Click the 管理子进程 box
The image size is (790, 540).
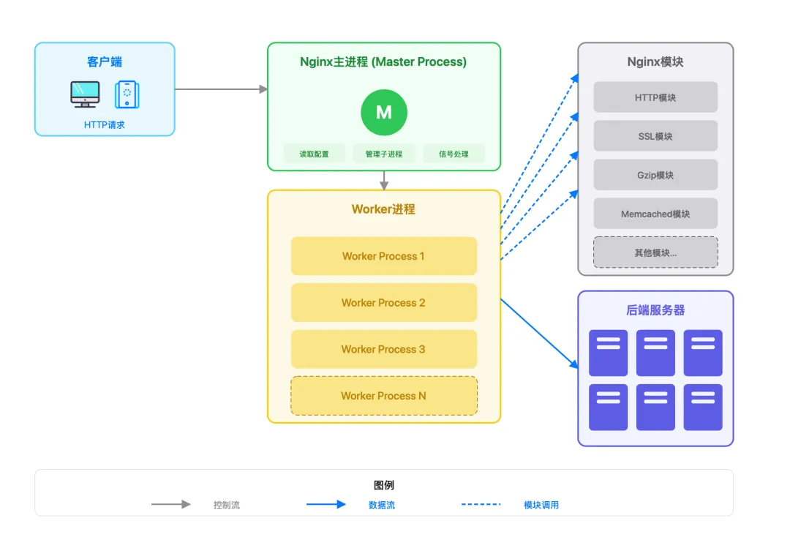[x=384, y=154]
